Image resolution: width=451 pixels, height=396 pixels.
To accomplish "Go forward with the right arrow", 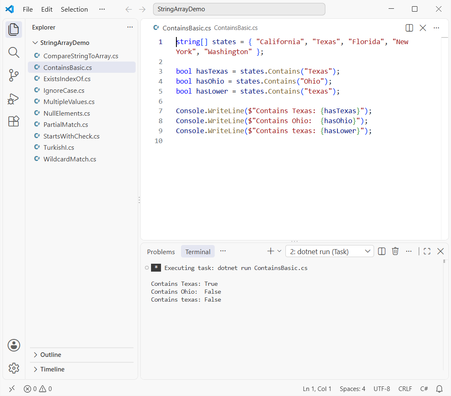I will pos(142,9).
